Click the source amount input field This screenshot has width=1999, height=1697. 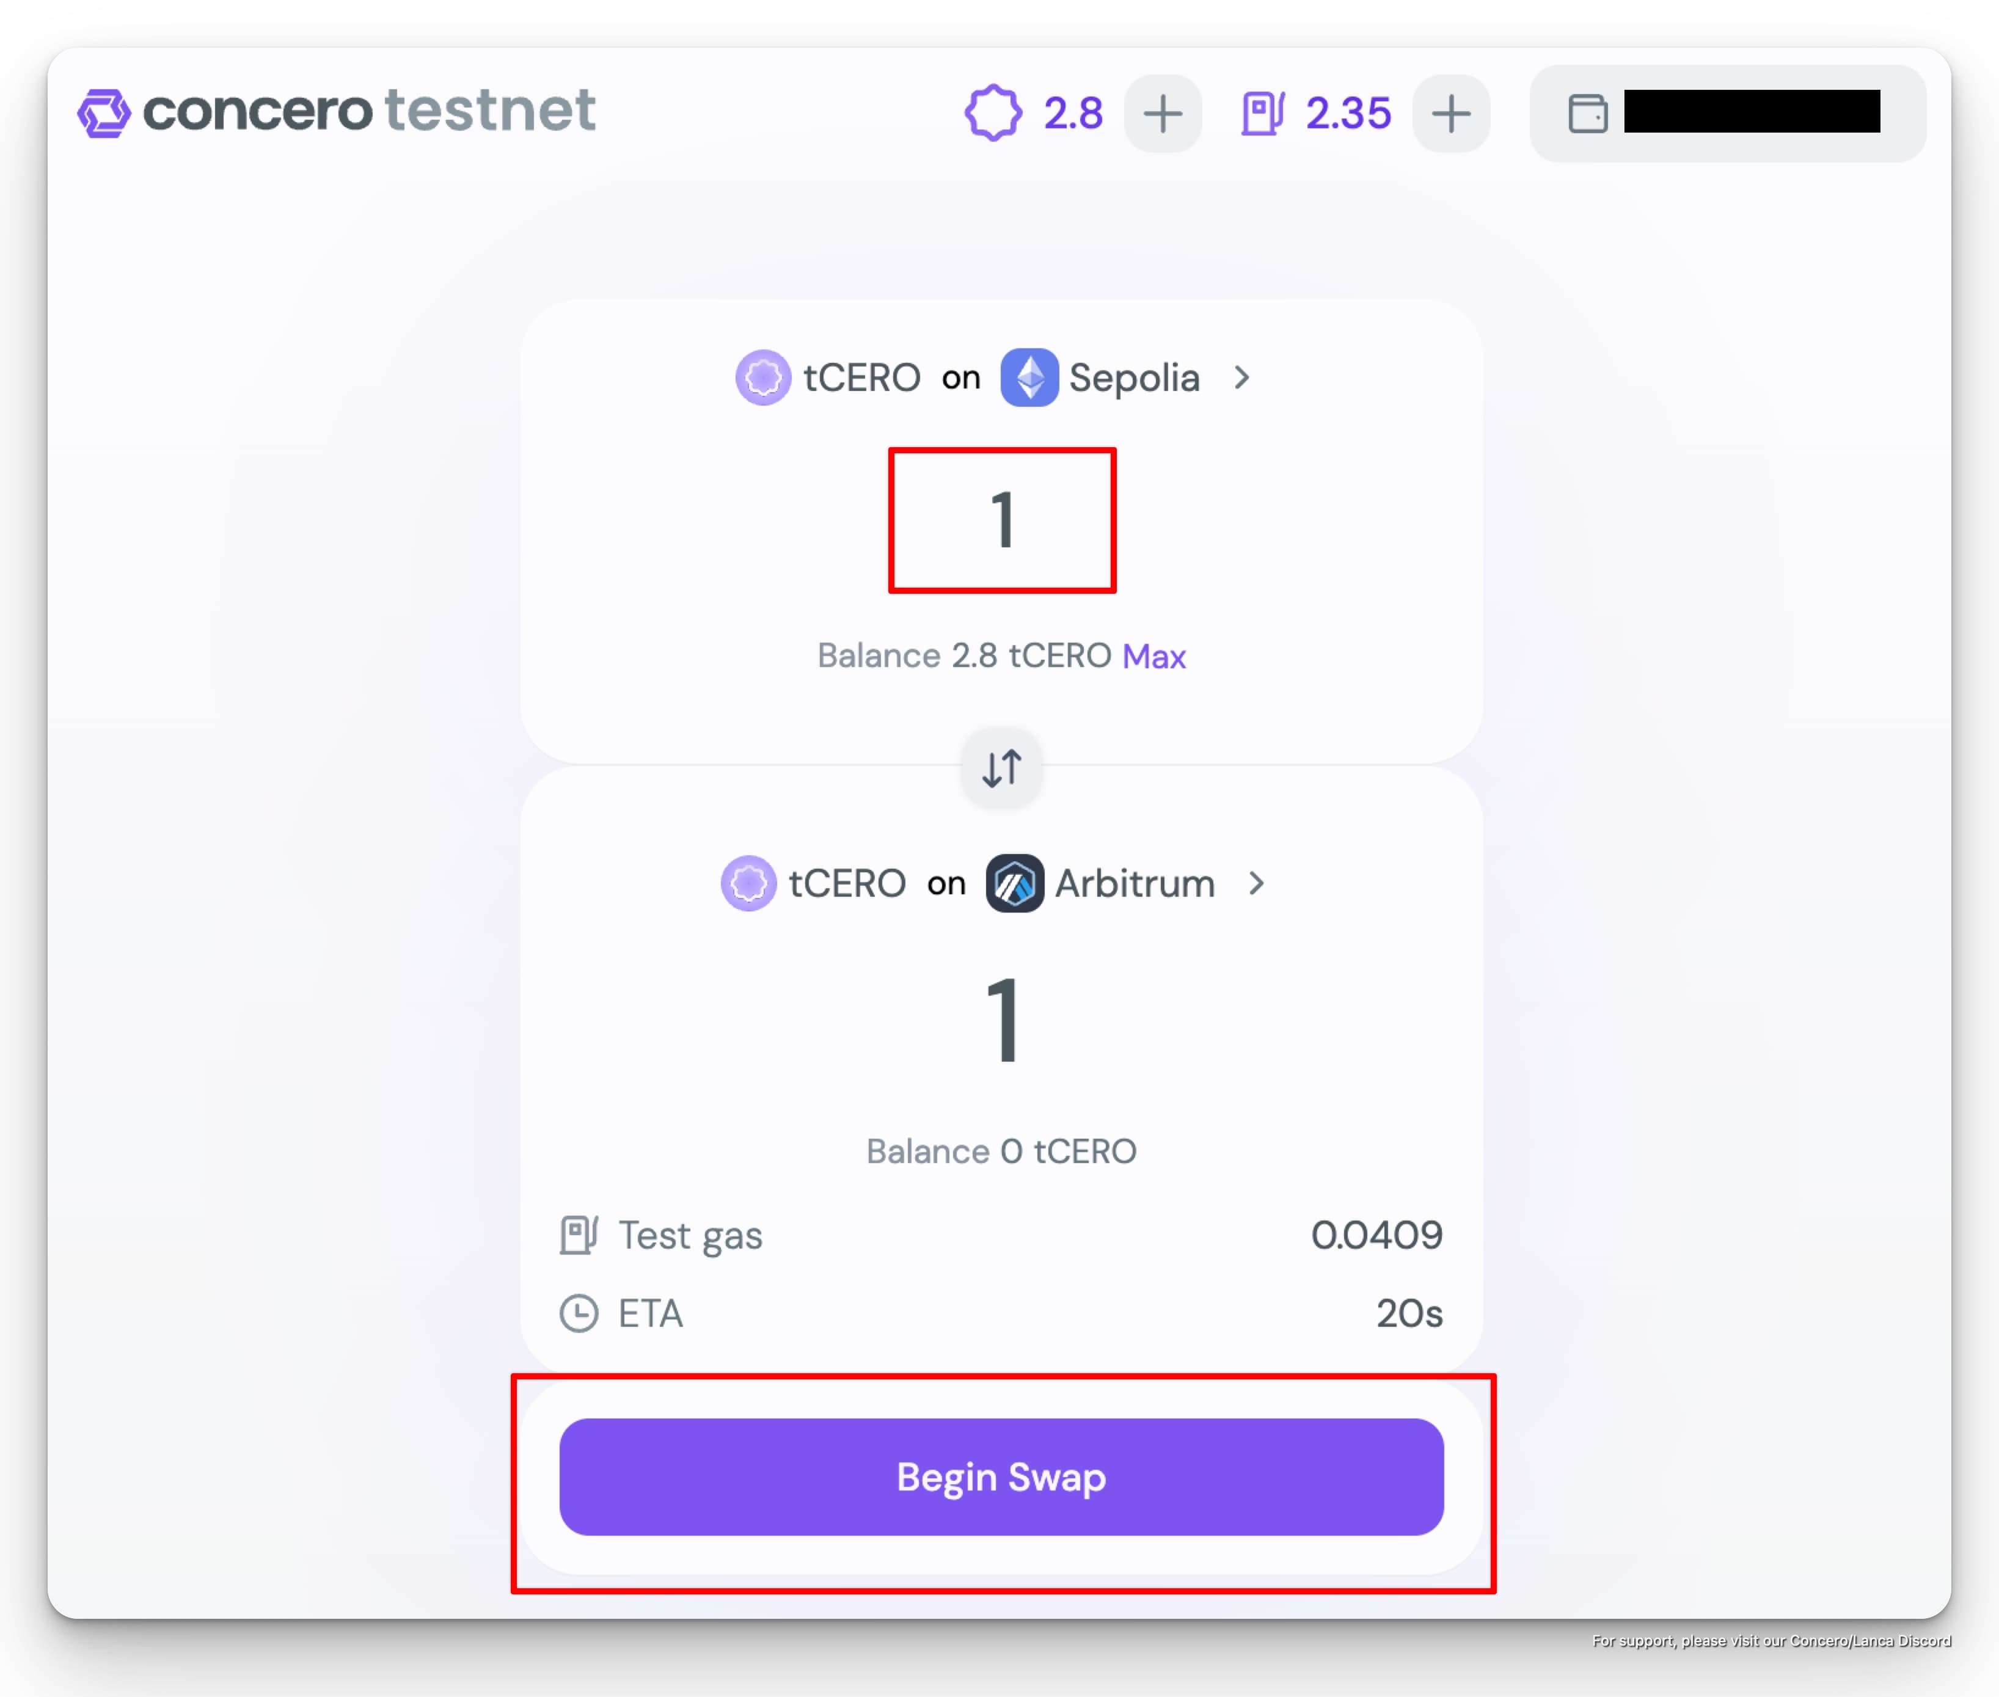1001,520
